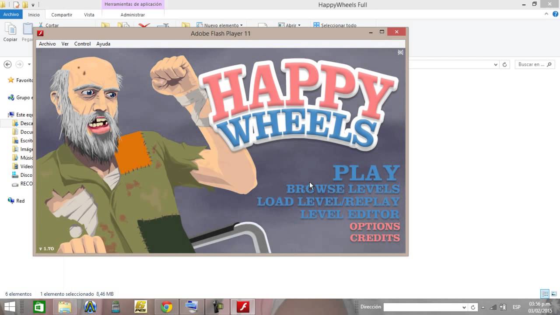Viewport: 560px width, 315px height.
Task: Select LOAD LEVEL/REPLAY option
Action: (x=328, y=202)
